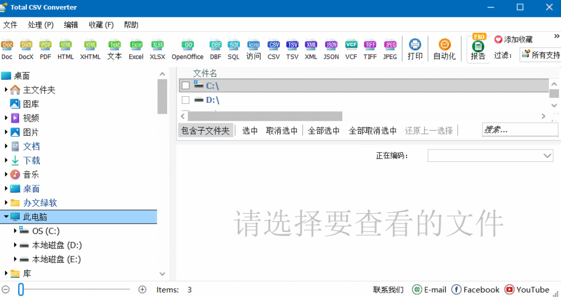Click 全部取消选中 deselect all

pos(373,131)
